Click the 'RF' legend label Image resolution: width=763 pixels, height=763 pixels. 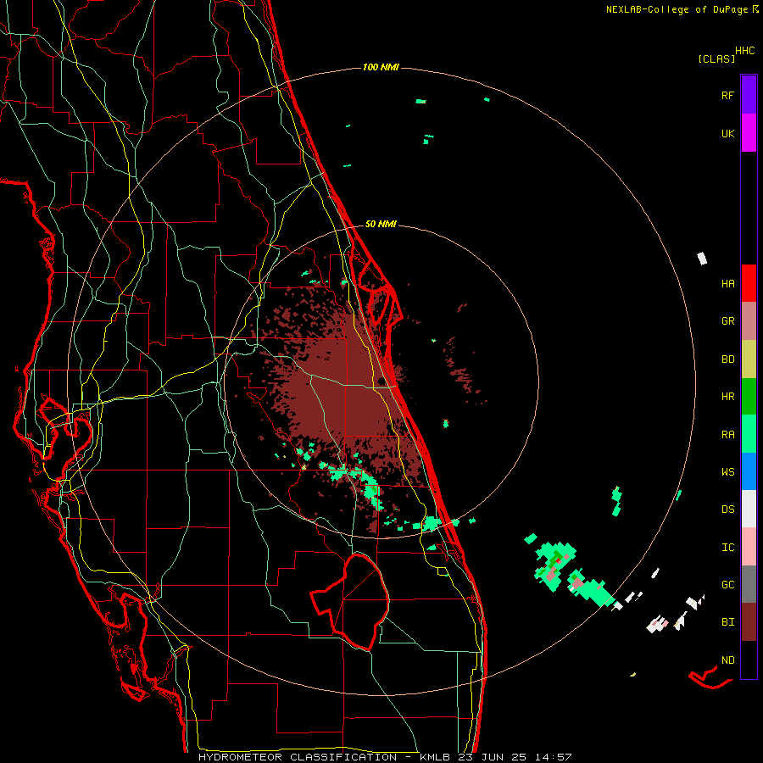(727, 95)
